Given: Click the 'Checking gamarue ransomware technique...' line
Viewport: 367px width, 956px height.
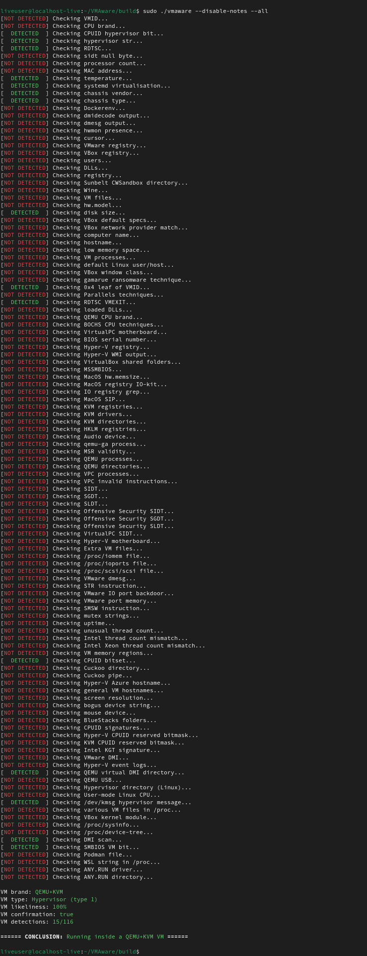Looking at the screenshot, I should click(122, 280).
